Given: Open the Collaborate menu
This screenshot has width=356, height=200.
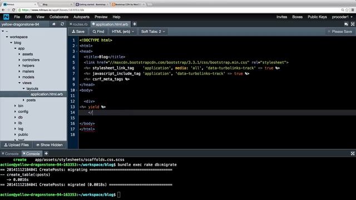Looking at the screenshot, I should 59,17.
